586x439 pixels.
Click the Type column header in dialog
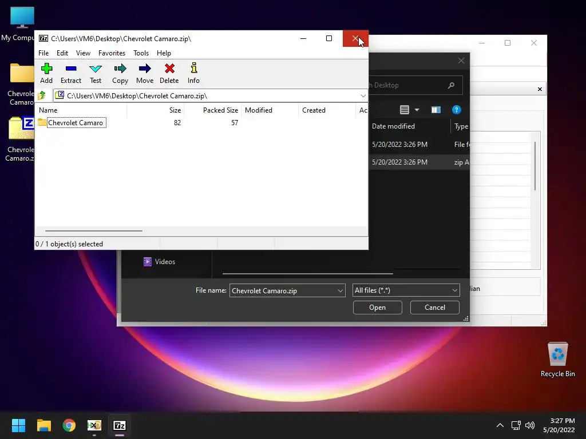coord(461,126)
